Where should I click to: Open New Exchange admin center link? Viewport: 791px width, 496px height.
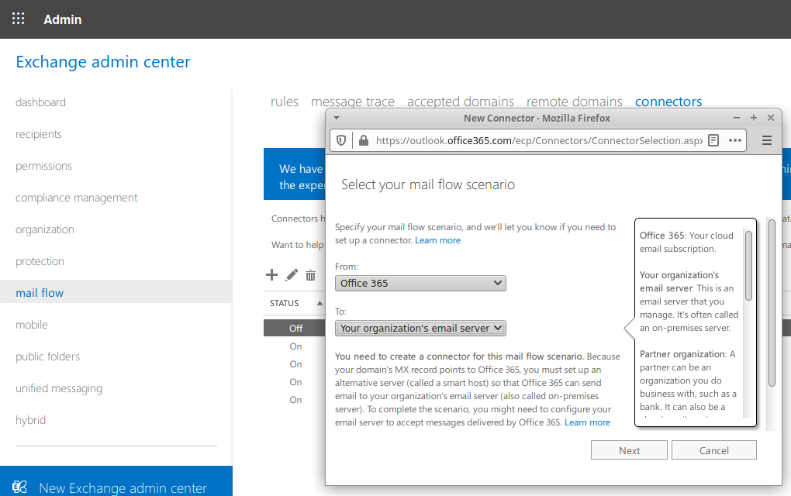(123, 487)
